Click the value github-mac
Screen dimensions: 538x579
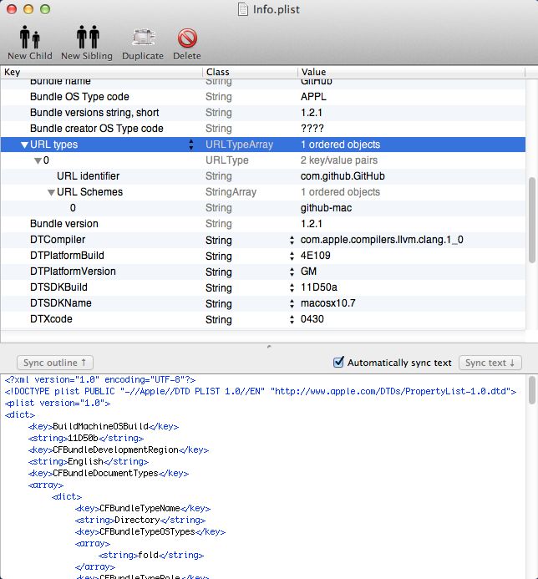click(x=326, y=208)
